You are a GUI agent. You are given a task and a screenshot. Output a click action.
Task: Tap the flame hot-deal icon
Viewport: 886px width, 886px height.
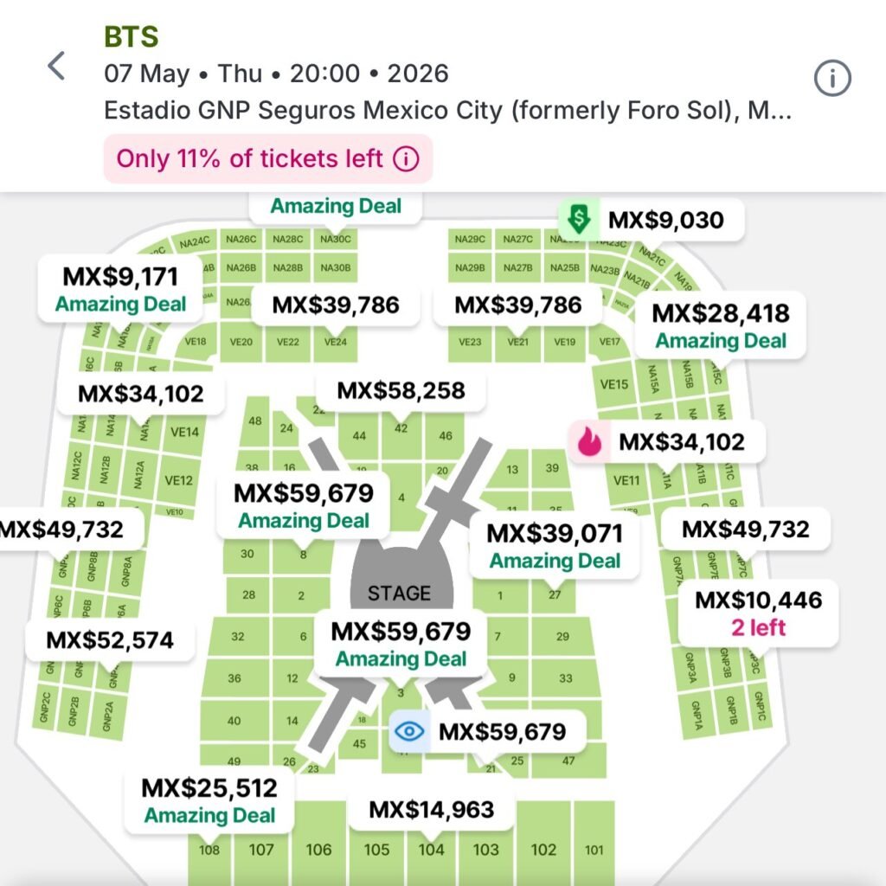coord(589,442)
